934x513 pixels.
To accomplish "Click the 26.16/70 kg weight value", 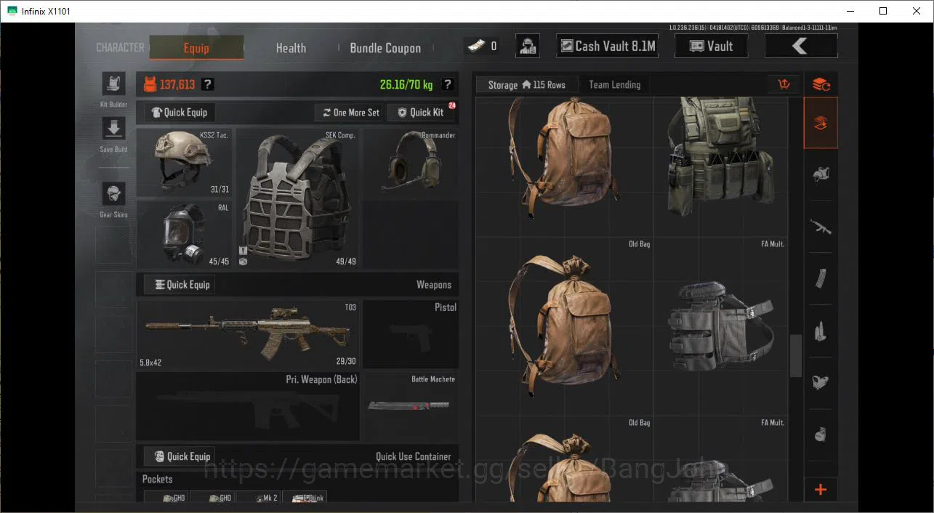I will (406, 84).
